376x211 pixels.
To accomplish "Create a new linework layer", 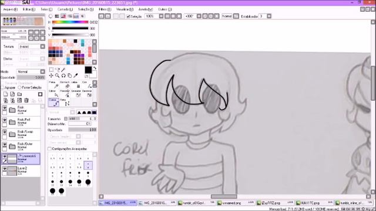I will 12,94.
